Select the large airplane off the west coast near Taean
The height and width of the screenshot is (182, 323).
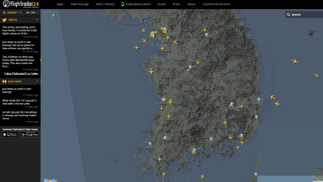click(151, 71)
